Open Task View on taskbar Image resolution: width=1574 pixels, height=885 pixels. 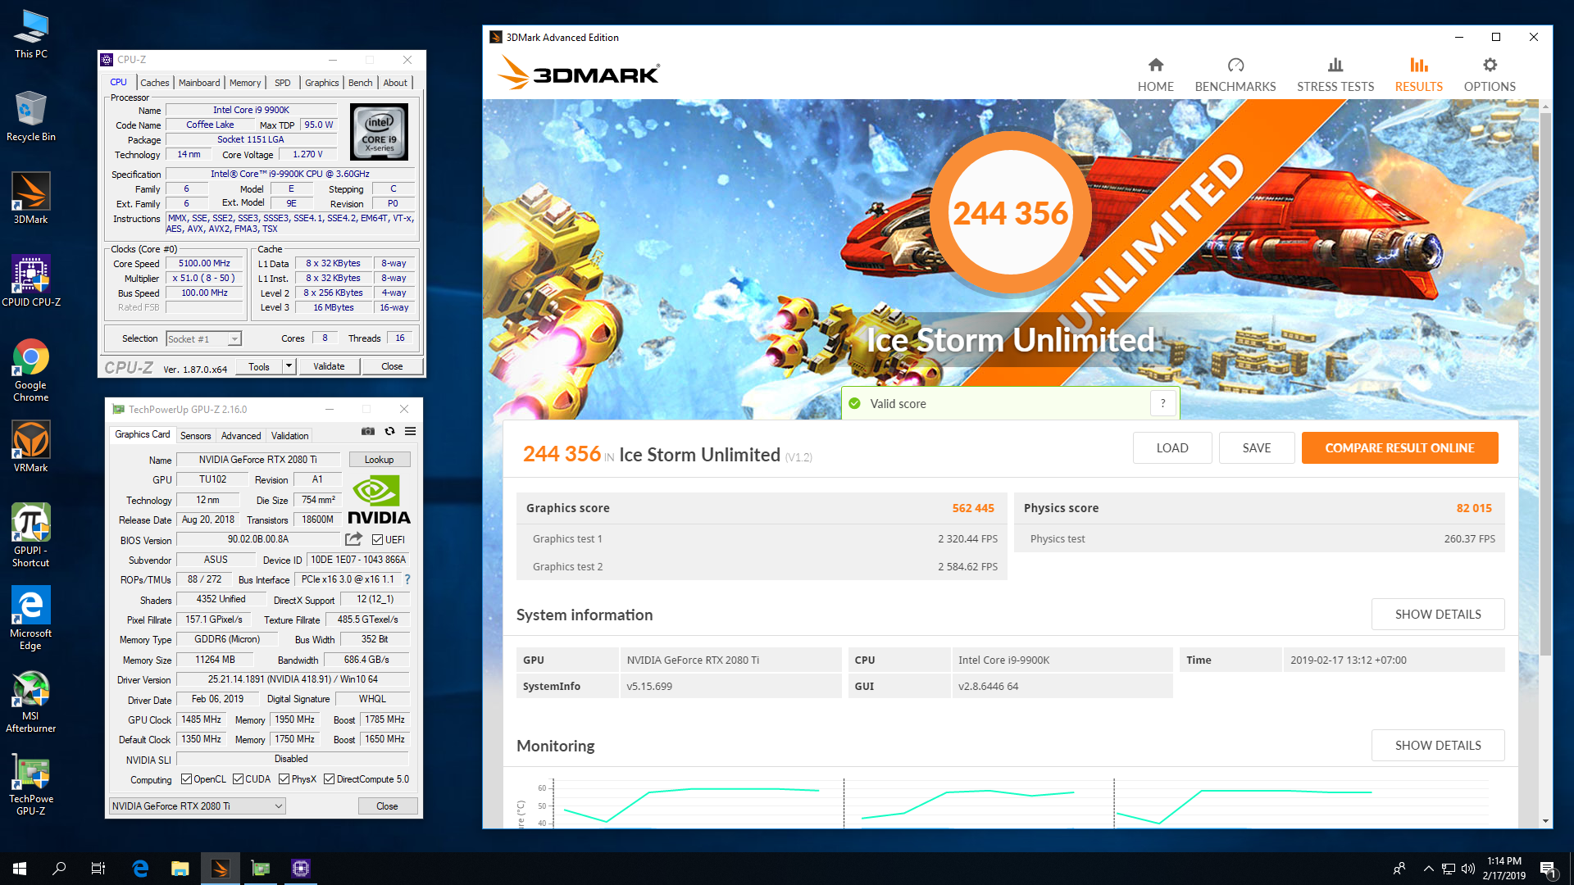98,869
